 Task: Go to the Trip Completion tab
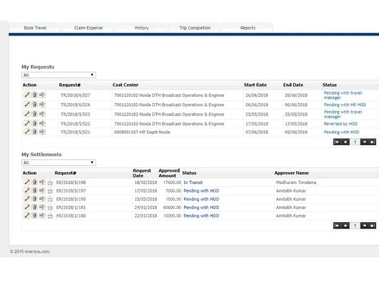point(195,28)
